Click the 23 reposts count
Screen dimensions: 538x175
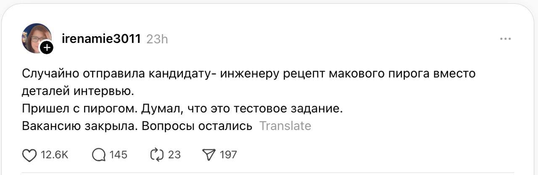(174, 155)
